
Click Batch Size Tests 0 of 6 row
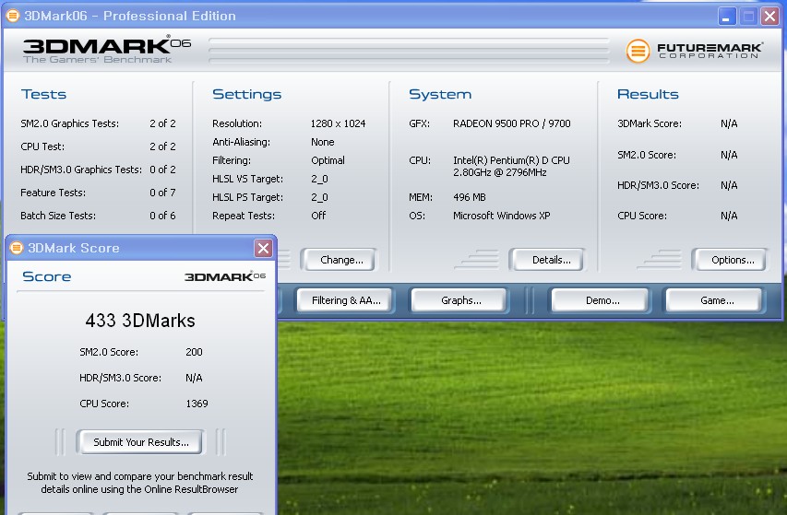[x=98, y=216]
